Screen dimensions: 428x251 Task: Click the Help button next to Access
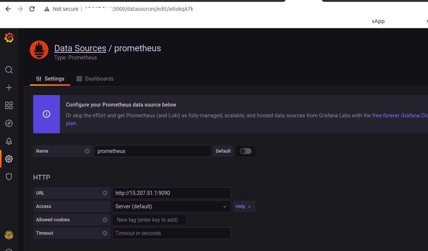(243, 206)
